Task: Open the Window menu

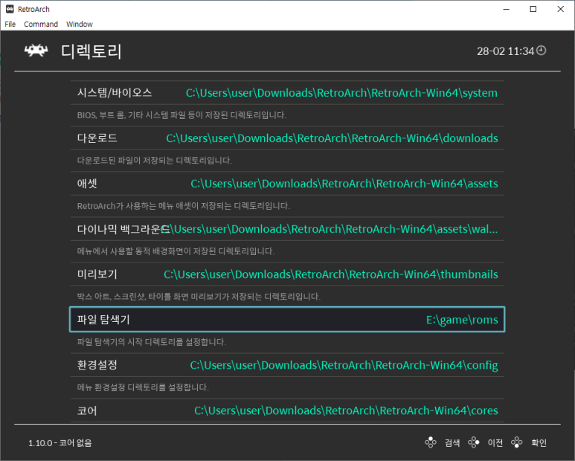Action: click(x=79, y=25)
